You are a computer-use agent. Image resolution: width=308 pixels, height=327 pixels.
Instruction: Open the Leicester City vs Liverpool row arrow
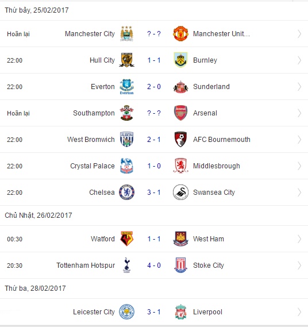point(299,312)
